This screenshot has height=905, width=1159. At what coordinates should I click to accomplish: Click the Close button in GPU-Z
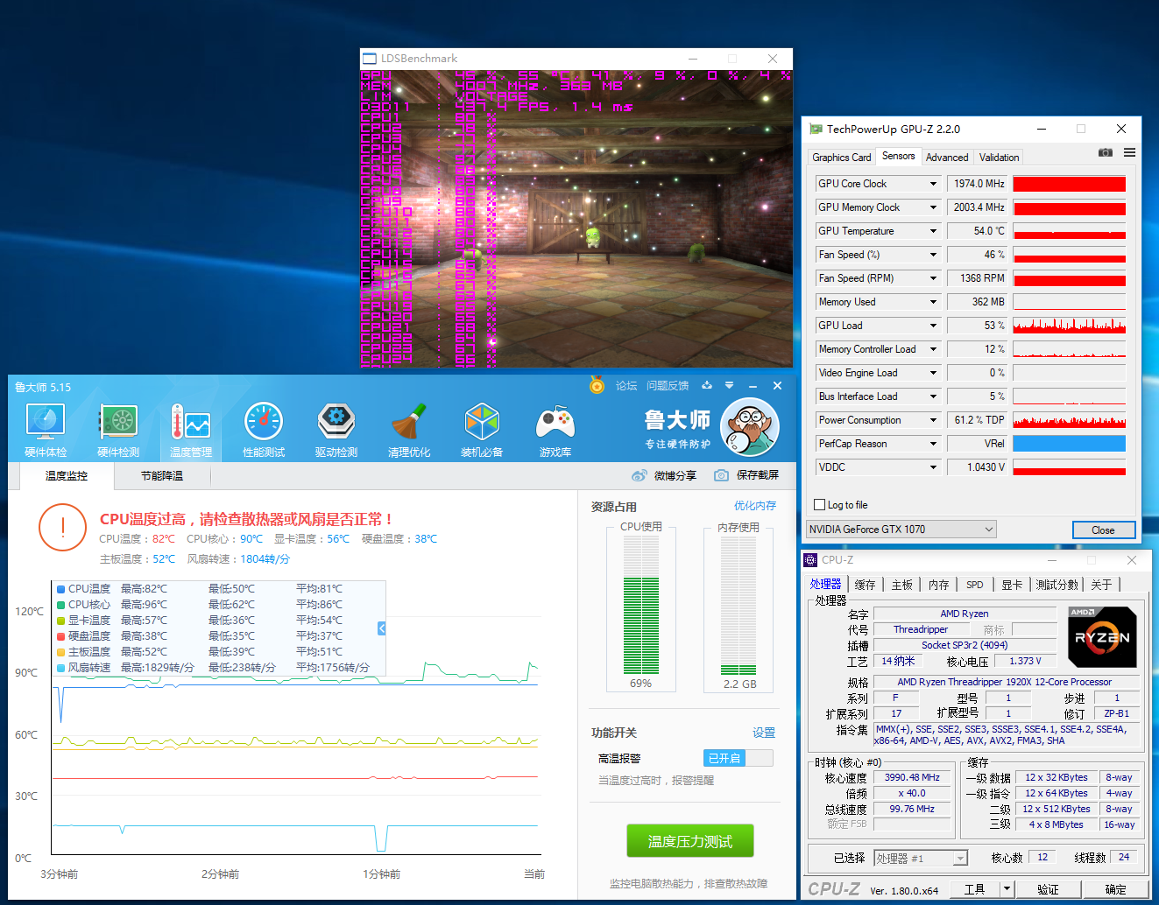pos(1104,530)
